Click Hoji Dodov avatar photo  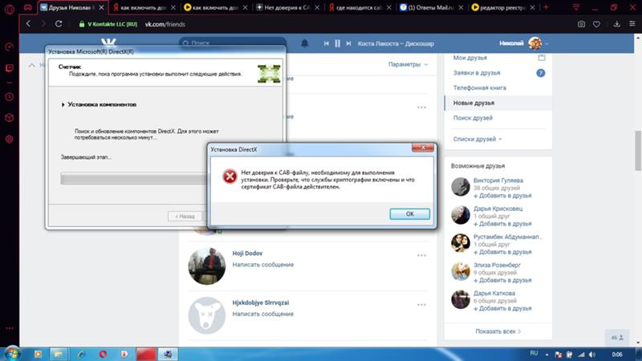coord(207,266)
